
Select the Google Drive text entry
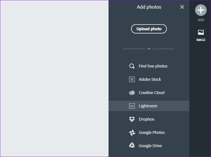[150, 146]
